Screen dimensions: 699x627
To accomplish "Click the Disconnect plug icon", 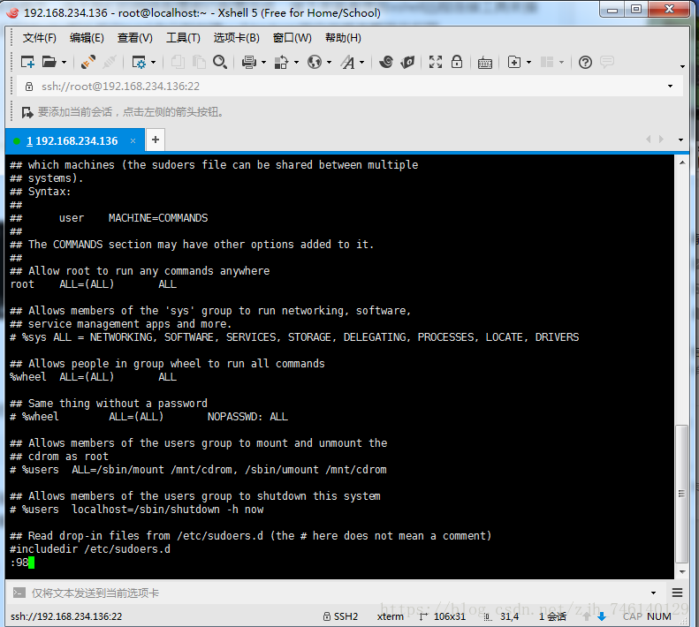I will pos(110,62).
